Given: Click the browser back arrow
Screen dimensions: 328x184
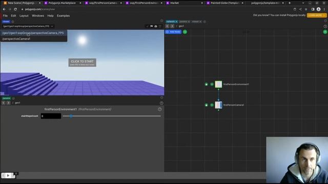Looking at the screenshot, I should tap(4, 9).
